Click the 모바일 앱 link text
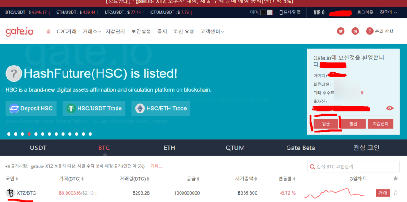 pos(292,13)
